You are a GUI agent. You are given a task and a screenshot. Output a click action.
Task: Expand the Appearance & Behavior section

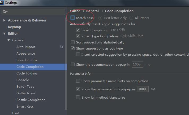(x=5, y=20)
